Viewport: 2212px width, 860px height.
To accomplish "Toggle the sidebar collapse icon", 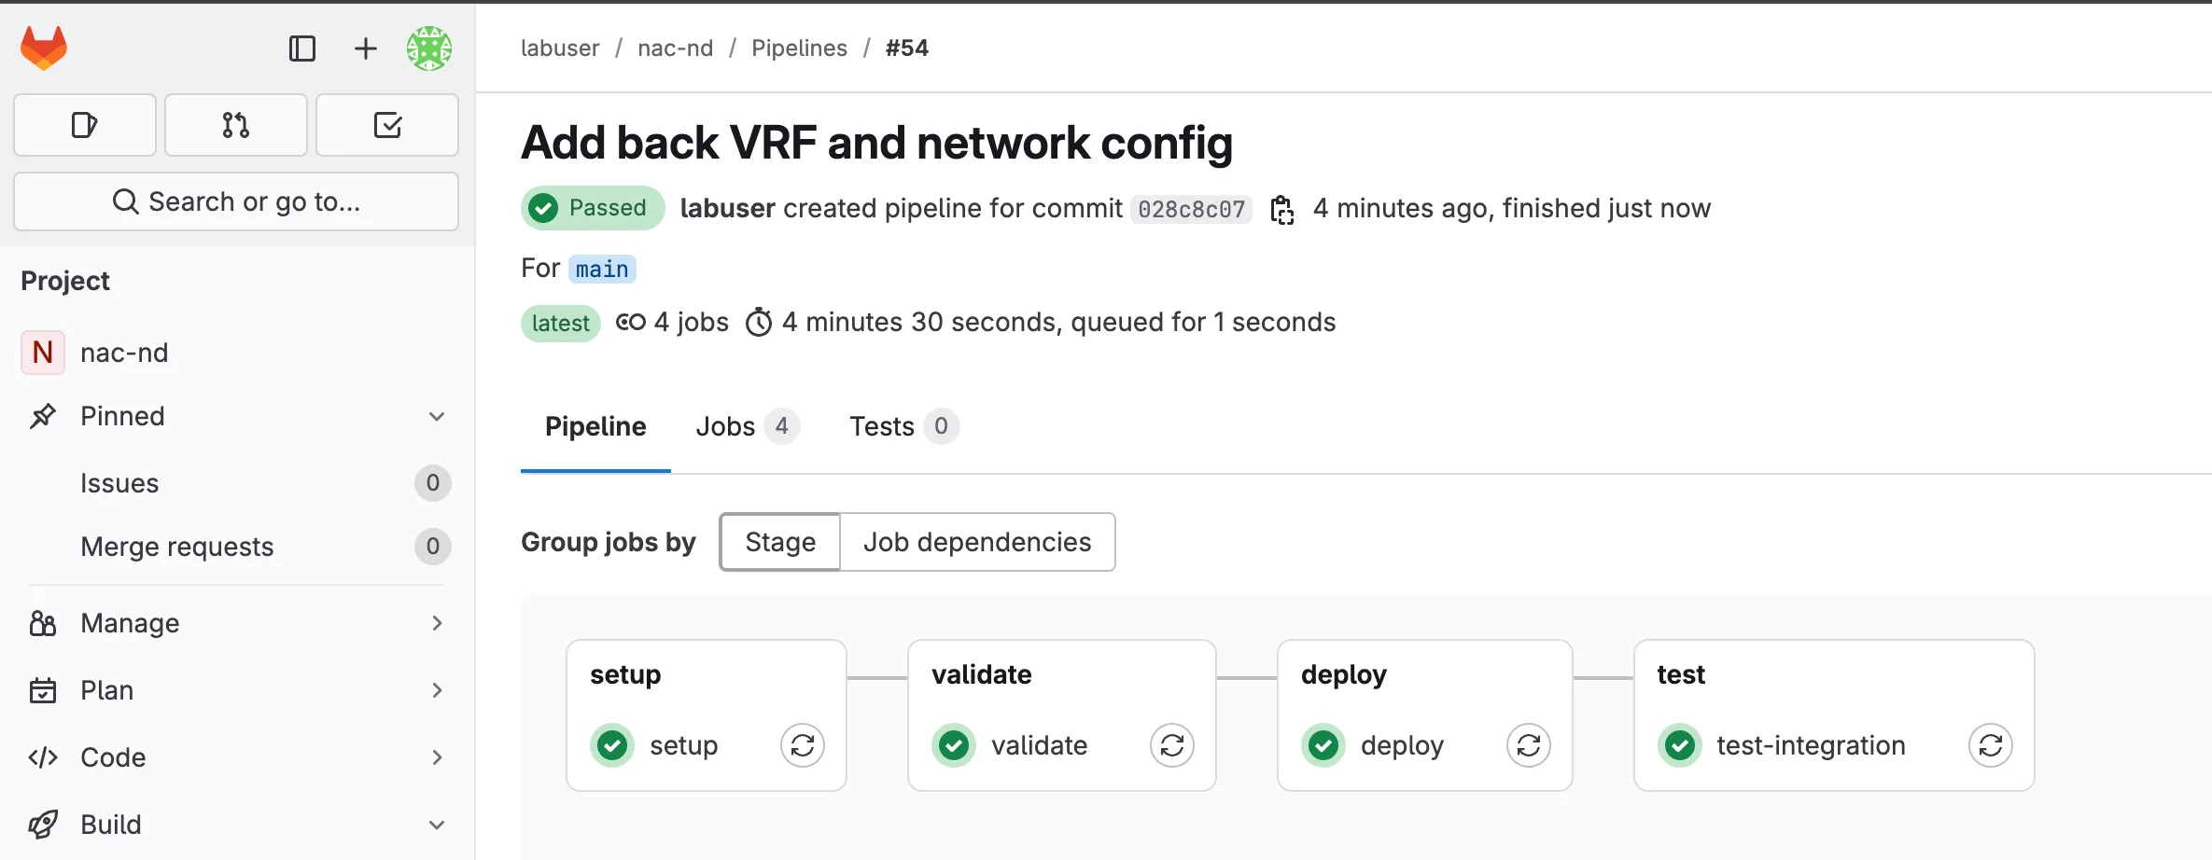I will [x=302, y=49].
